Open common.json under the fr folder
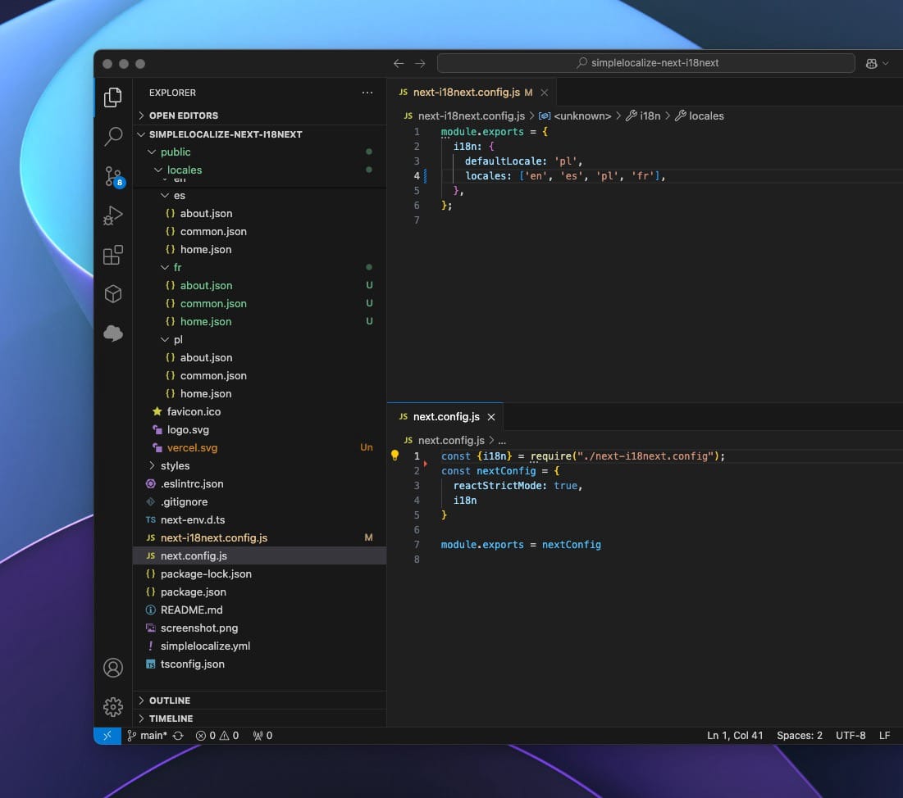903x798 pixels. (x=213, y=303)
